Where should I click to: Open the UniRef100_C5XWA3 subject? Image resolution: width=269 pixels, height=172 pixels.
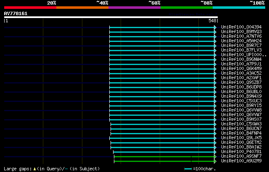241,124
